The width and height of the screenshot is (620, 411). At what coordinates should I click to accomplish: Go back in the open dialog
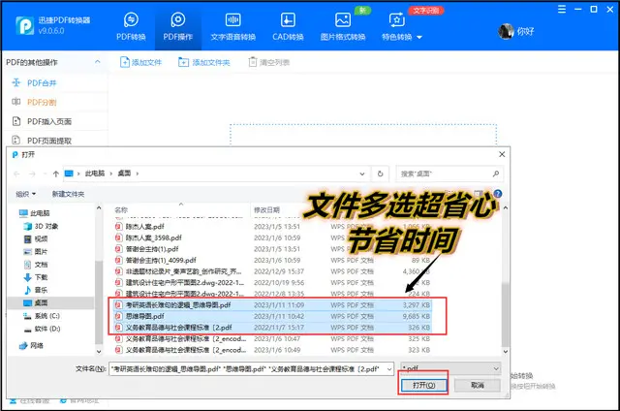[16, 174]
